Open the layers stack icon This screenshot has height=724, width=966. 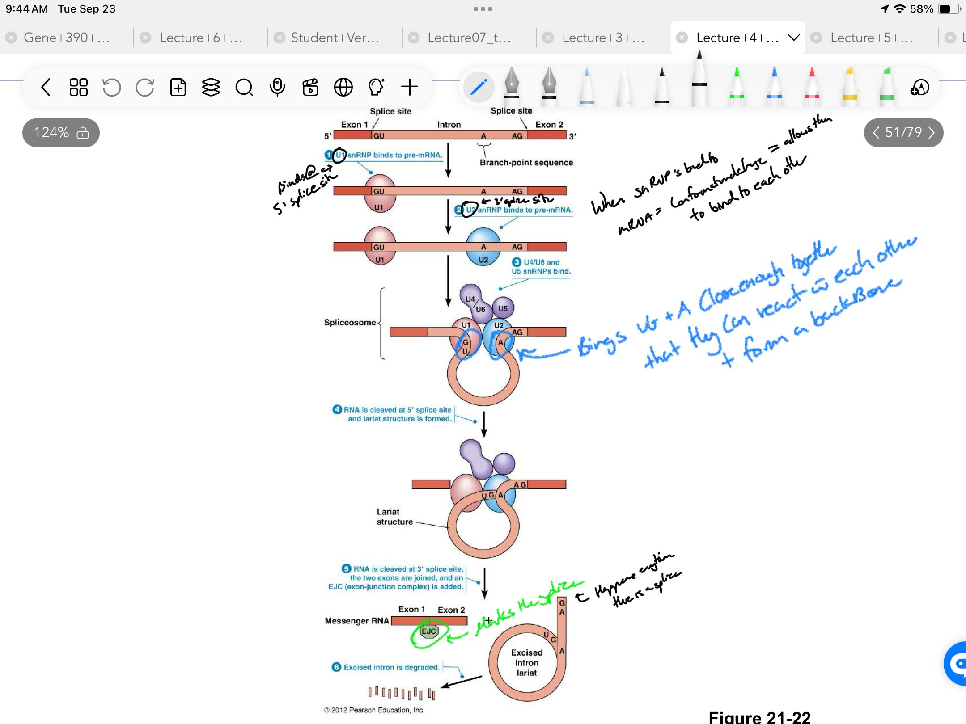[x=211, y=87]
